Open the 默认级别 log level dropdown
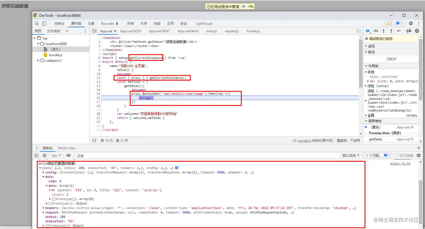425x229 pixels. coord(351,155)
